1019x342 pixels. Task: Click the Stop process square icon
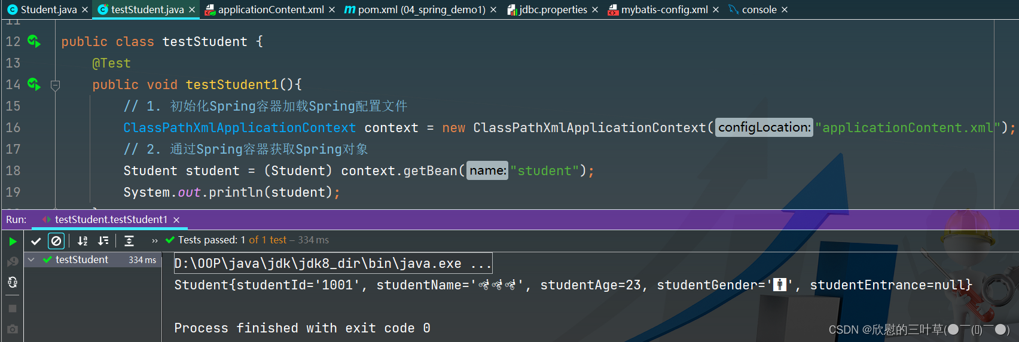coord(13,309)
